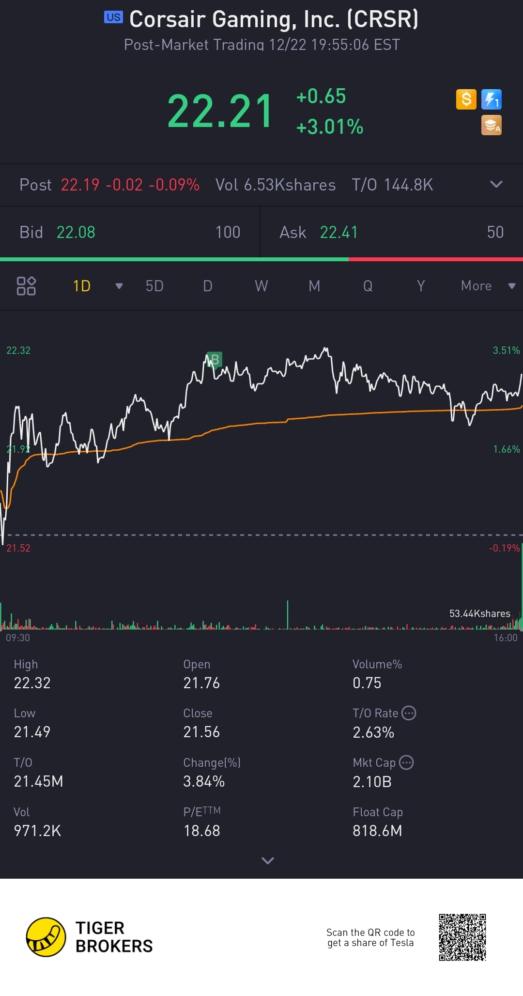The image size is (523, 996).
Task: Select the 1D chart tab
Action: pos(82,286)
